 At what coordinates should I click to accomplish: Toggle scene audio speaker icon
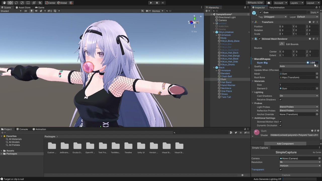click(x=36, y=11)
